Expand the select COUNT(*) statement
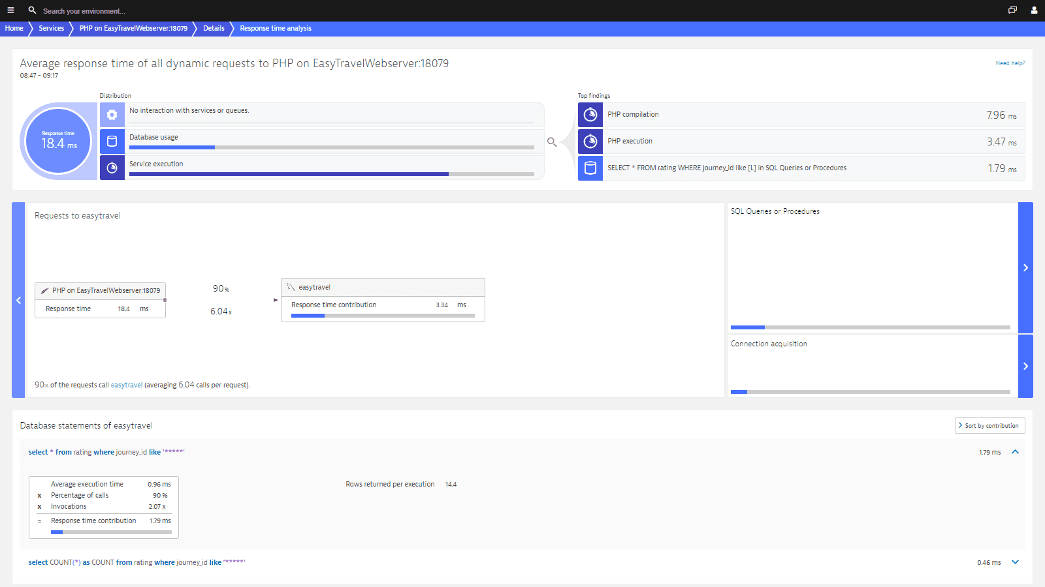1045x587 pixels. [x=1016, y=562]
